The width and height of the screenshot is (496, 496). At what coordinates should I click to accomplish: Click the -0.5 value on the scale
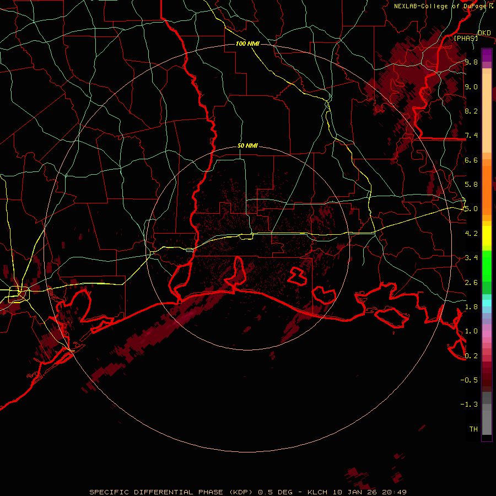pyautogui.click(x=469, y=380)
